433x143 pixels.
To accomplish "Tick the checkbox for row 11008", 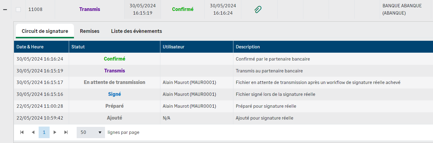I will [x=18, y=9].
